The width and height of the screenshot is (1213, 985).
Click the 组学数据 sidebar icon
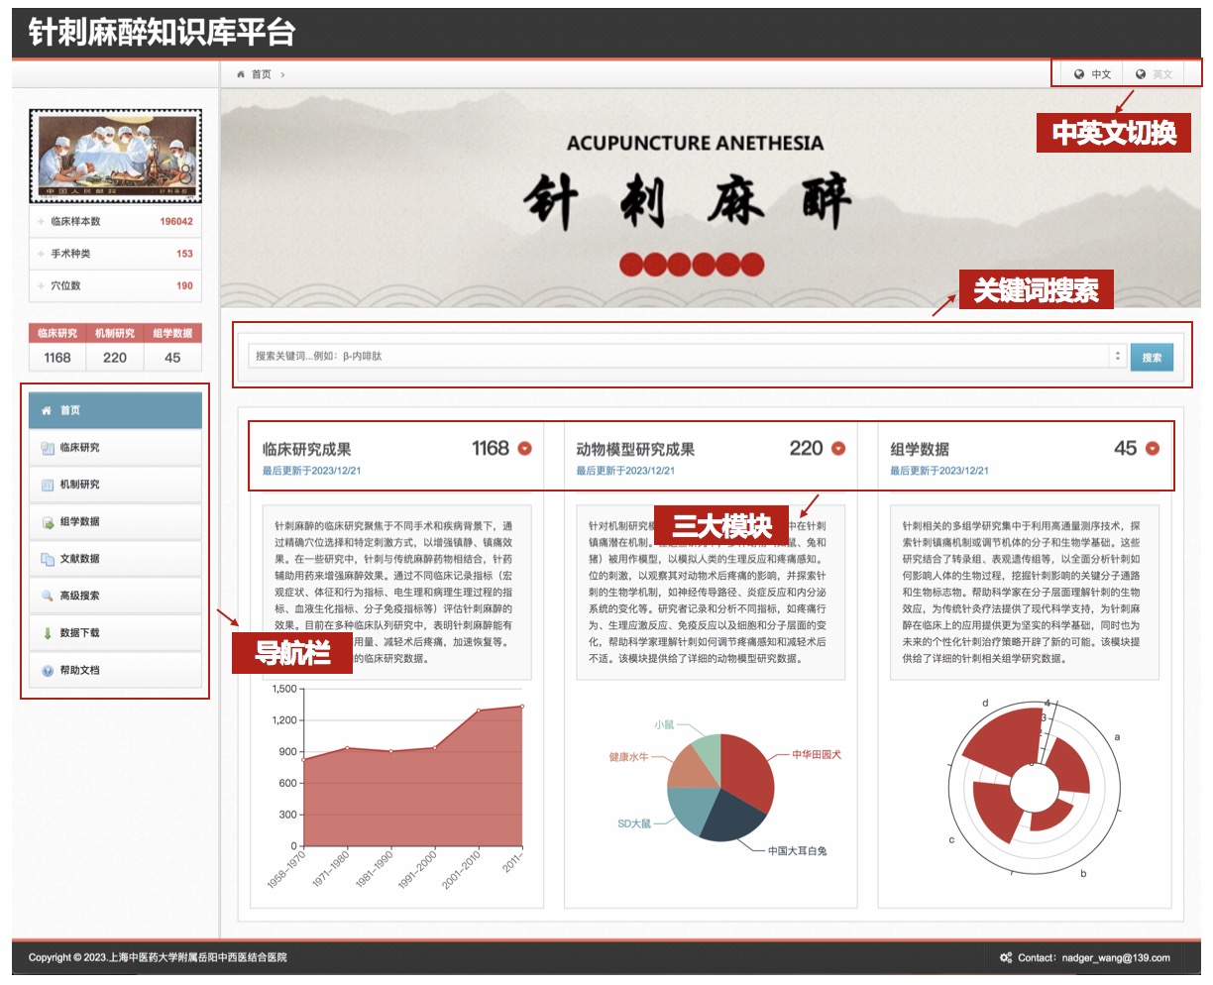coord(48,522)
